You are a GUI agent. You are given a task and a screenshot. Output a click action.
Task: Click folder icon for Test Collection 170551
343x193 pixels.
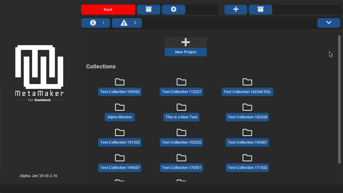[181, 158]
